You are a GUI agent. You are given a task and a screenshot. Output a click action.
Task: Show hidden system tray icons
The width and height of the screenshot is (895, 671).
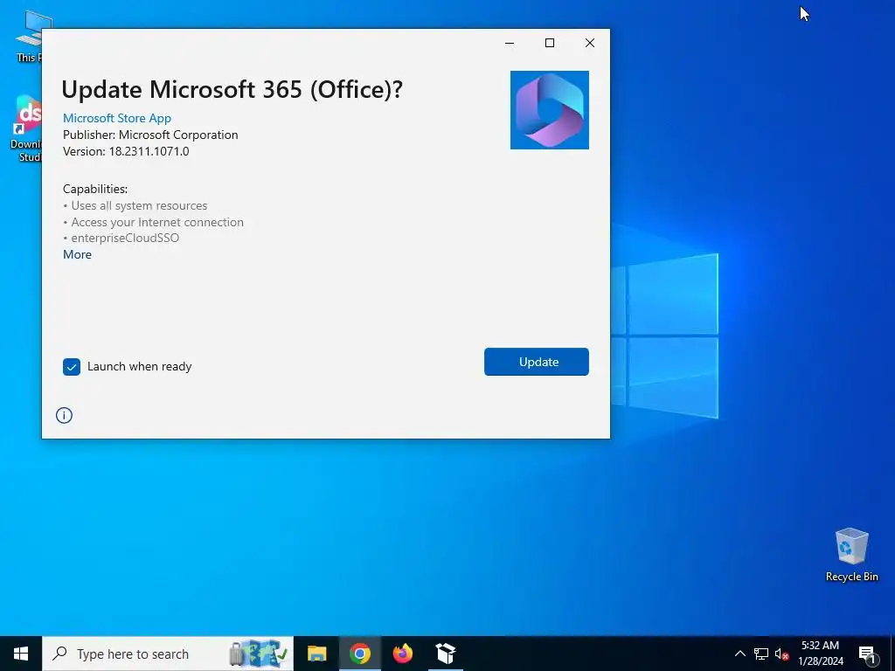click(739, 654)
